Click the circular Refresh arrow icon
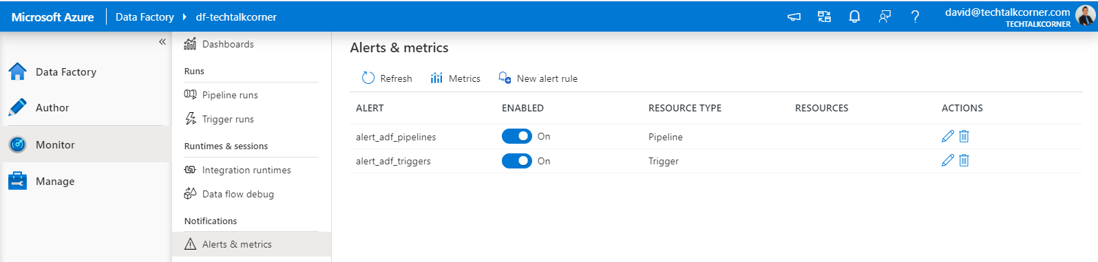Image resolution: width=1098 pixels, height=262 pixels. pos(368,78)
